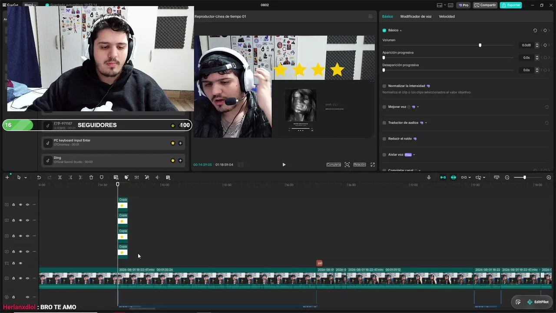
Task: Uncheck the Básico section checkbox
Action: (384, 30)
